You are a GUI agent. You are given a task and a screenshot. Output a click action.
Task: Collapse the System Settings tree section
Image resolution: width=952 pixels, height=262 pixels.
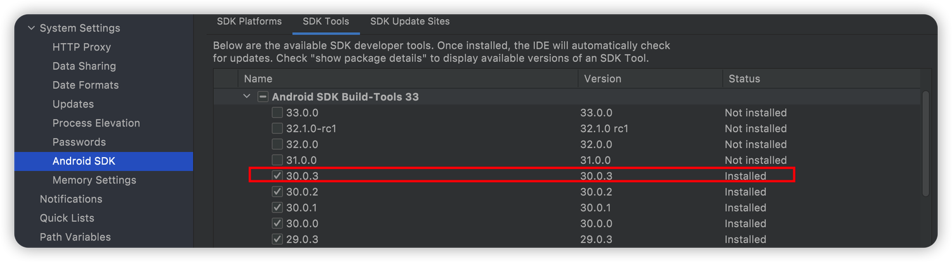pos(31,28)
